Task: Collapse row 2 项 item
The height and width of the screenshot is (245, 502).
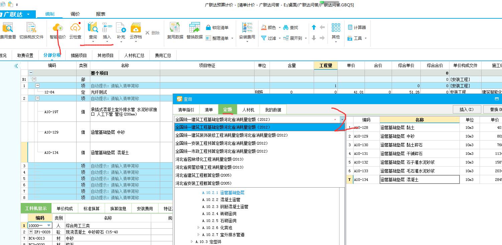Action: pyautogui.click(x=37, y=98)
